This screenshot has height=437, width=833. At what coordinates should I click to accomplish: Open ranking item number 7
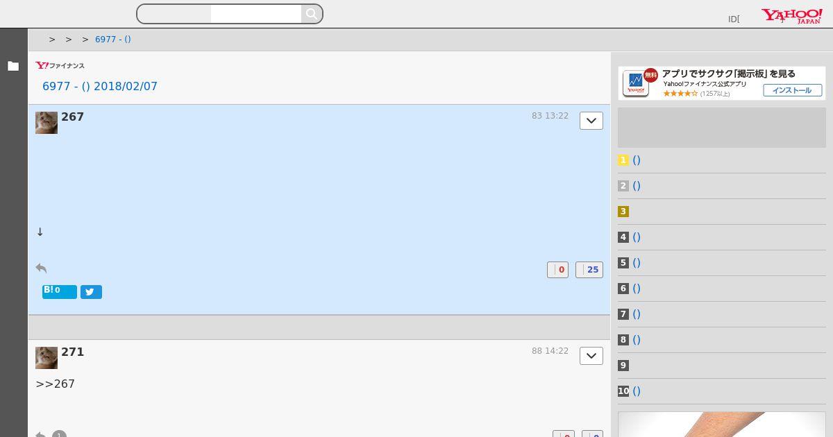637,314
